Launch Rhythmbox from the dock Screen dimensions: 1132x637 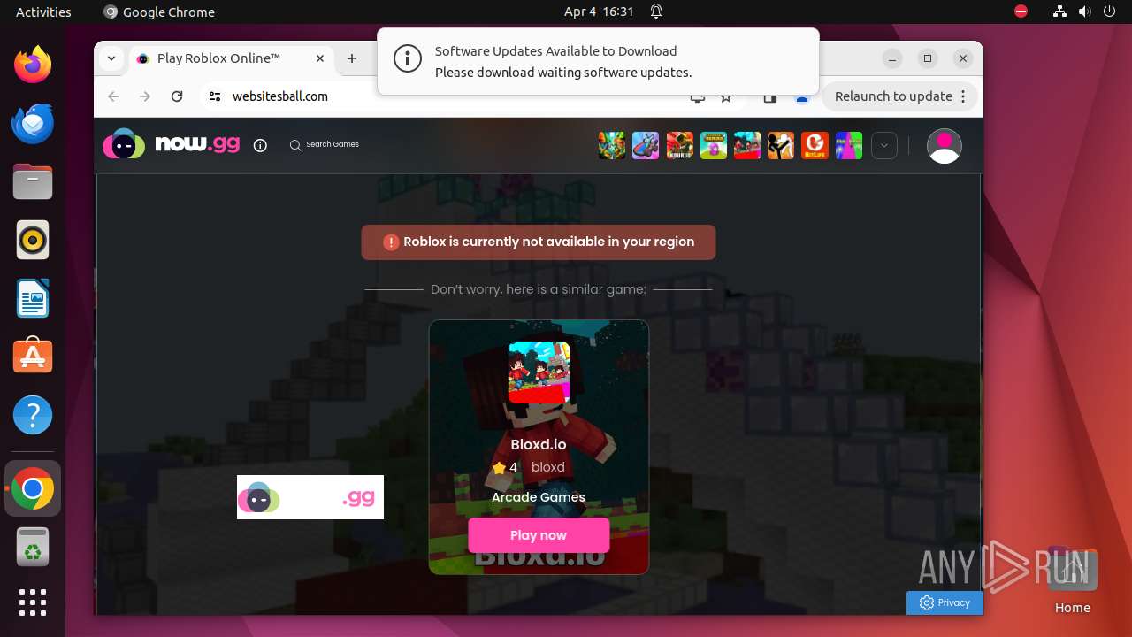tap(33, 240)
